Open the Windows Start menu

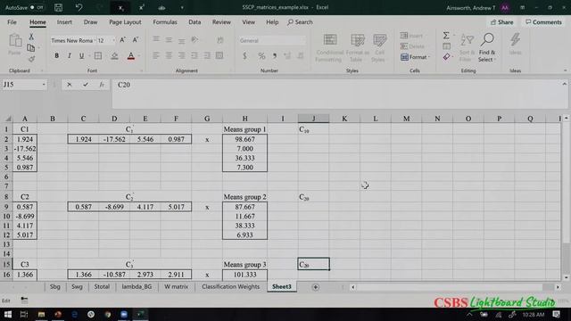tap(8, 315)
